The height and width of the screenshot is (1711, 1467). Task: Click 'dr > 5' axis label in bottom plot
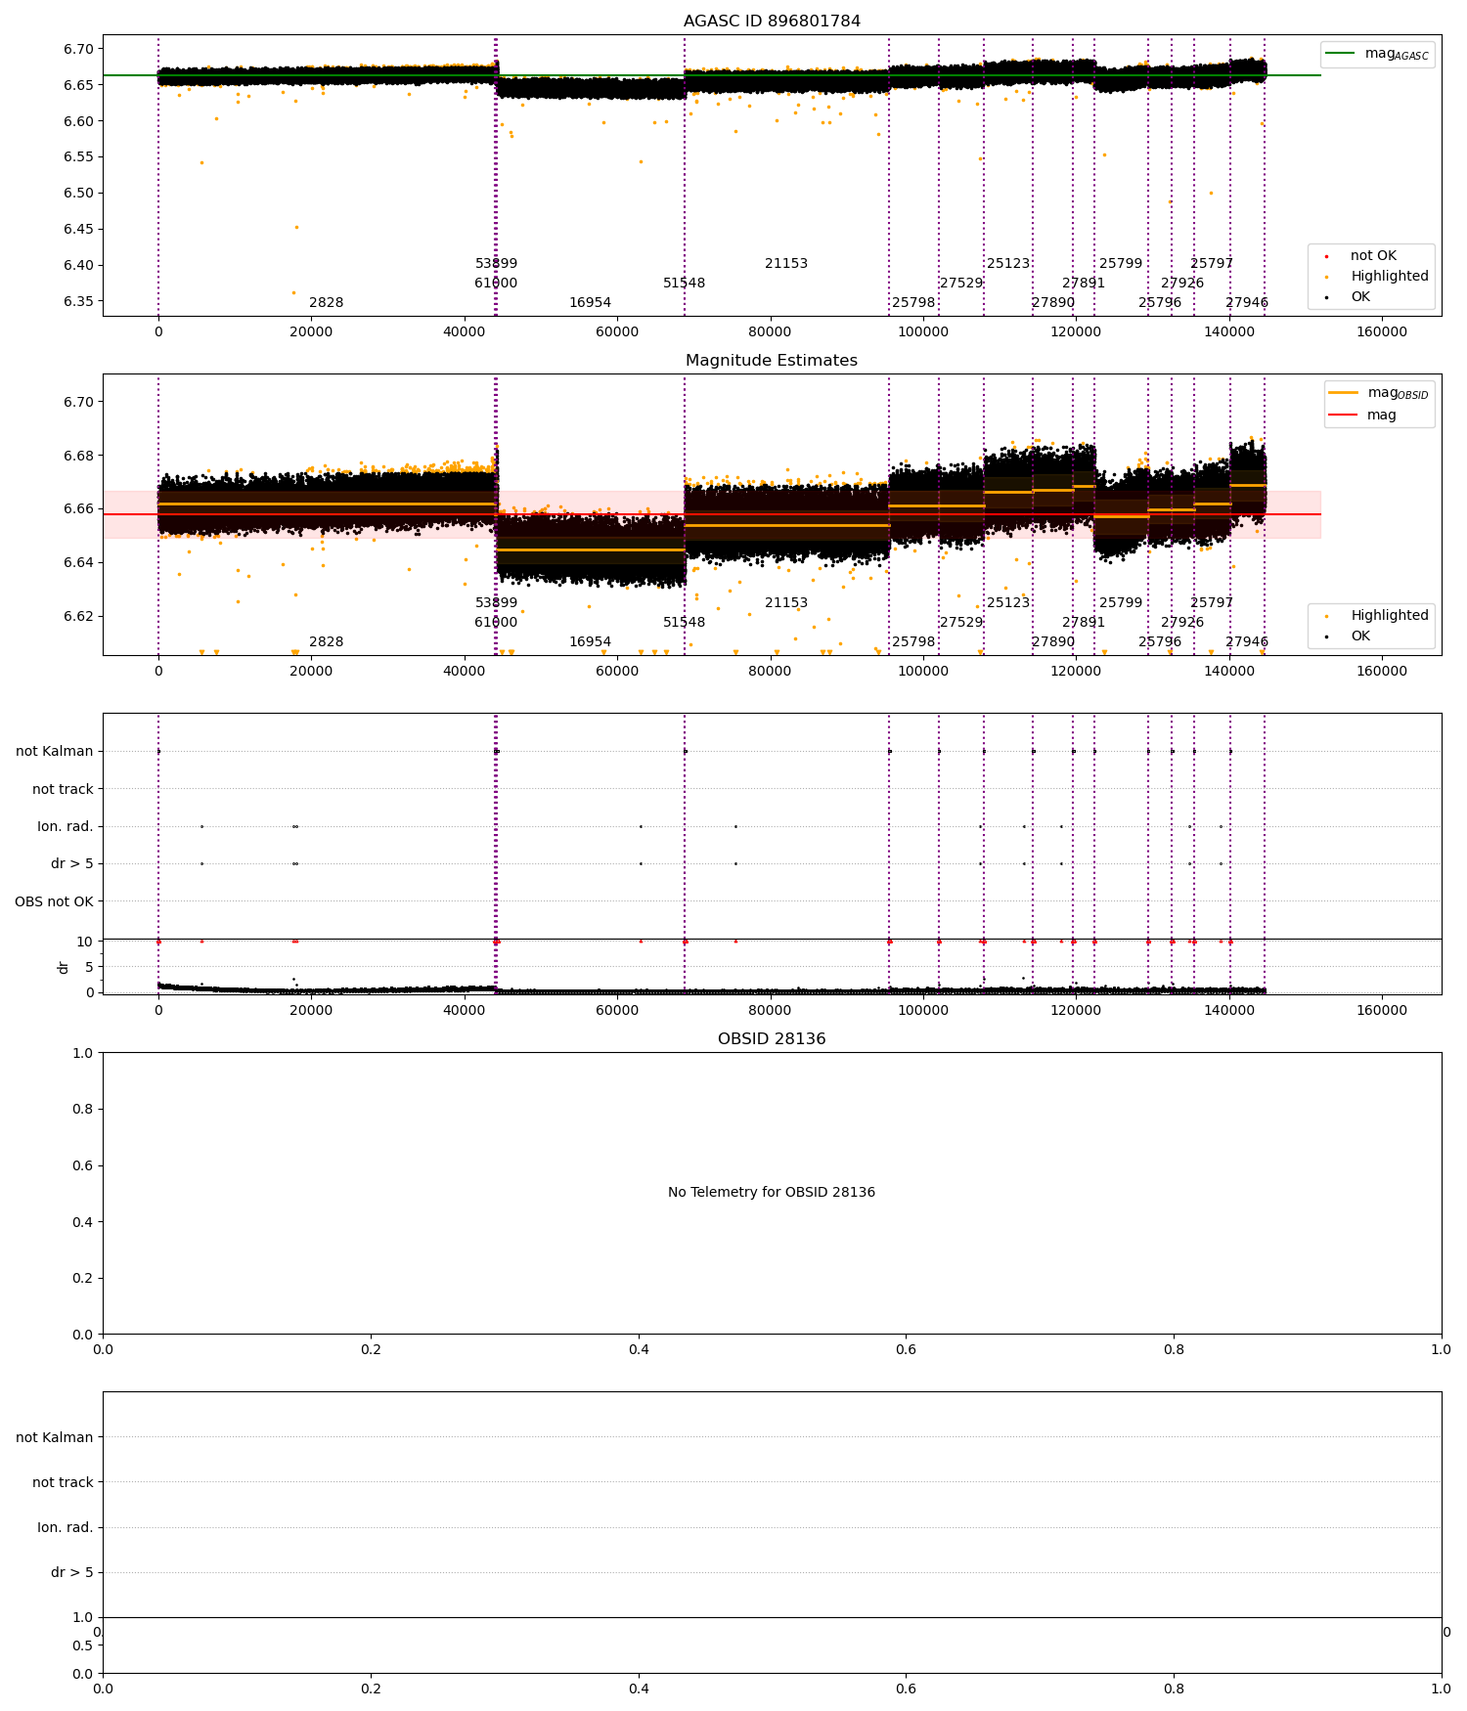(72, 1573)
